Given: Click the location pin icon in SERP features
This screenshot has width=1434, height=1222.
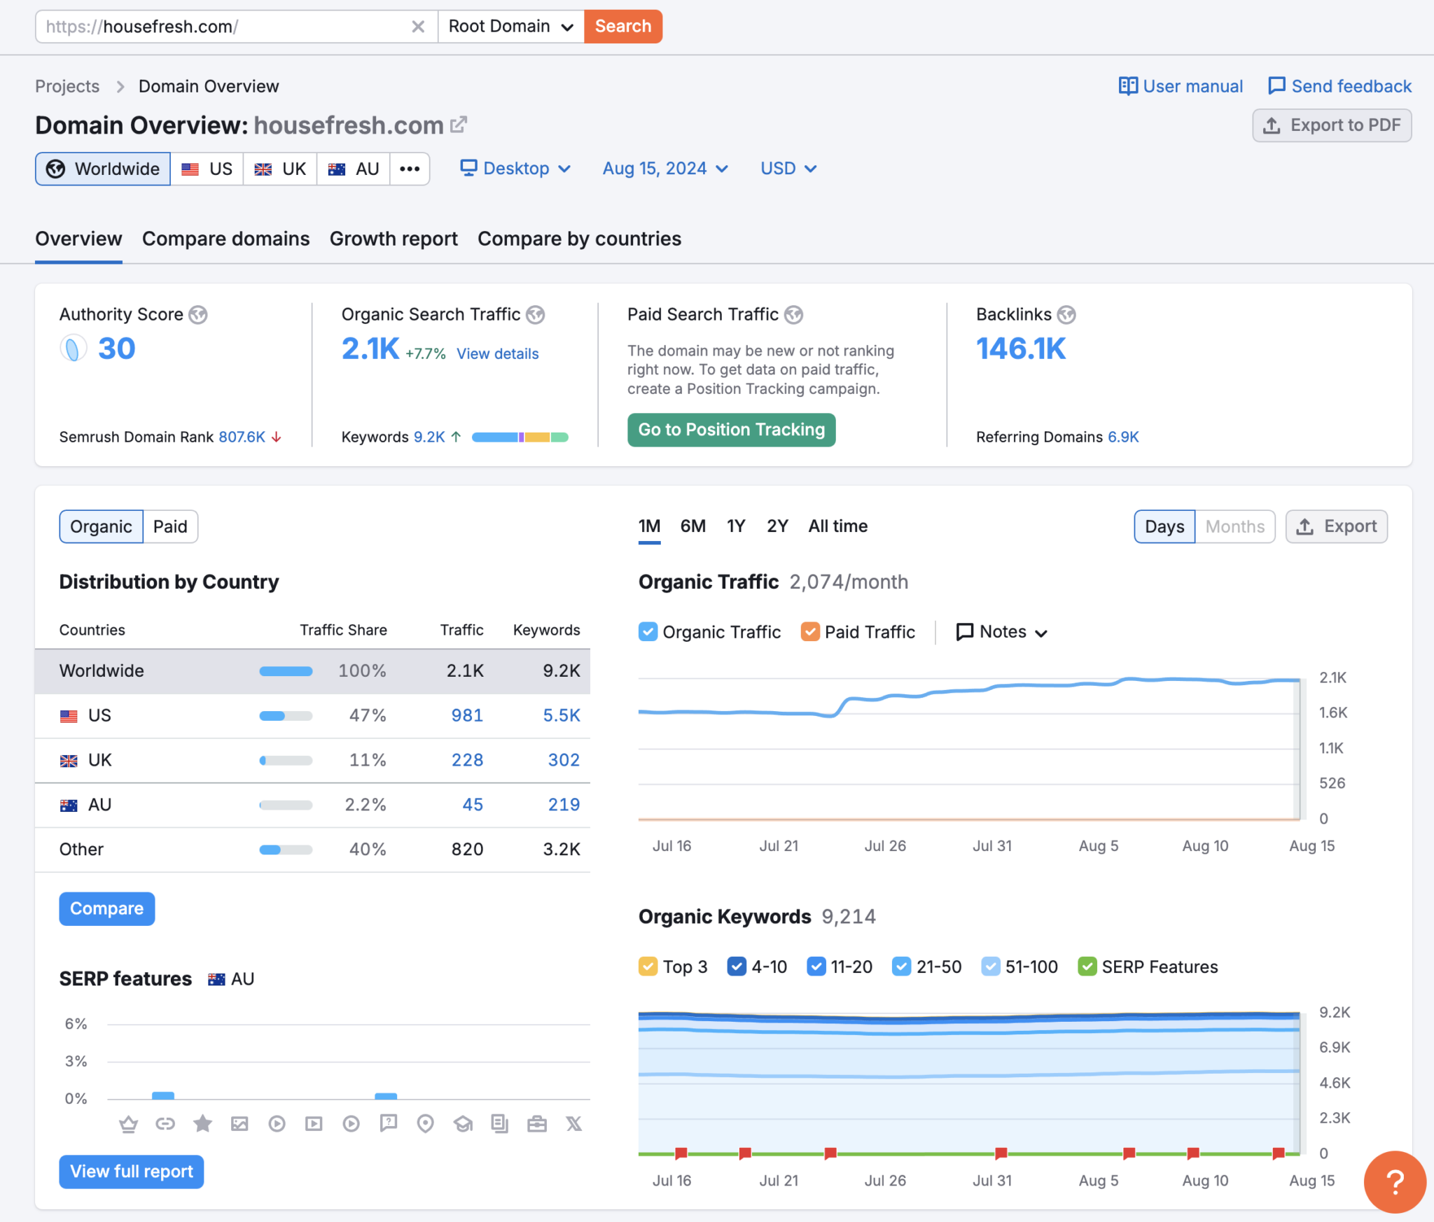Looking at the screenshot, I should pos(425,1124).
